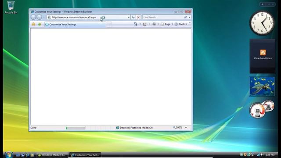281x158 pixels.
Task: Click Internet Protected Mode: On status
Action: point(134,128)
